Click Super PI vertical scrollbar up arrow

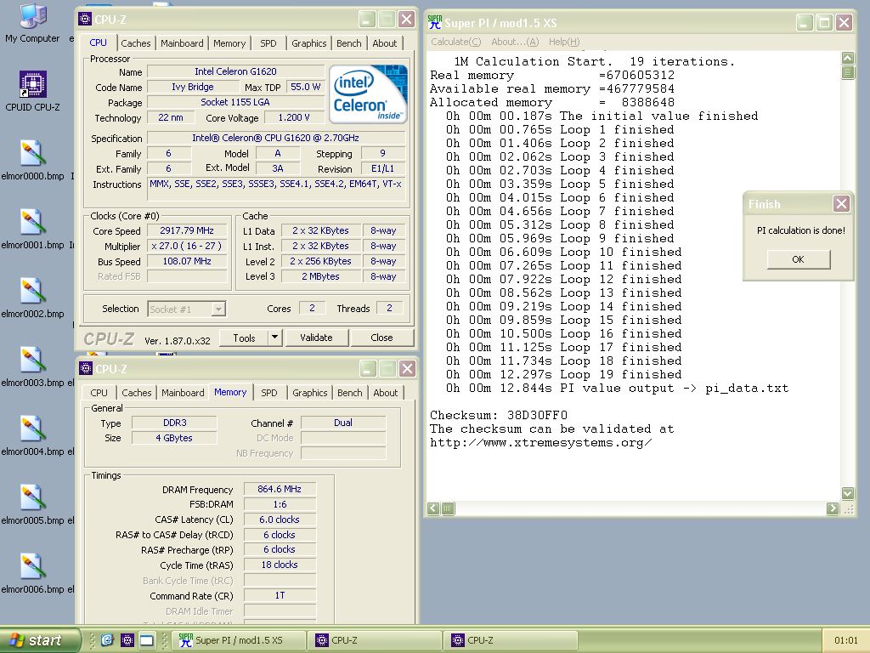pos(848,58)
